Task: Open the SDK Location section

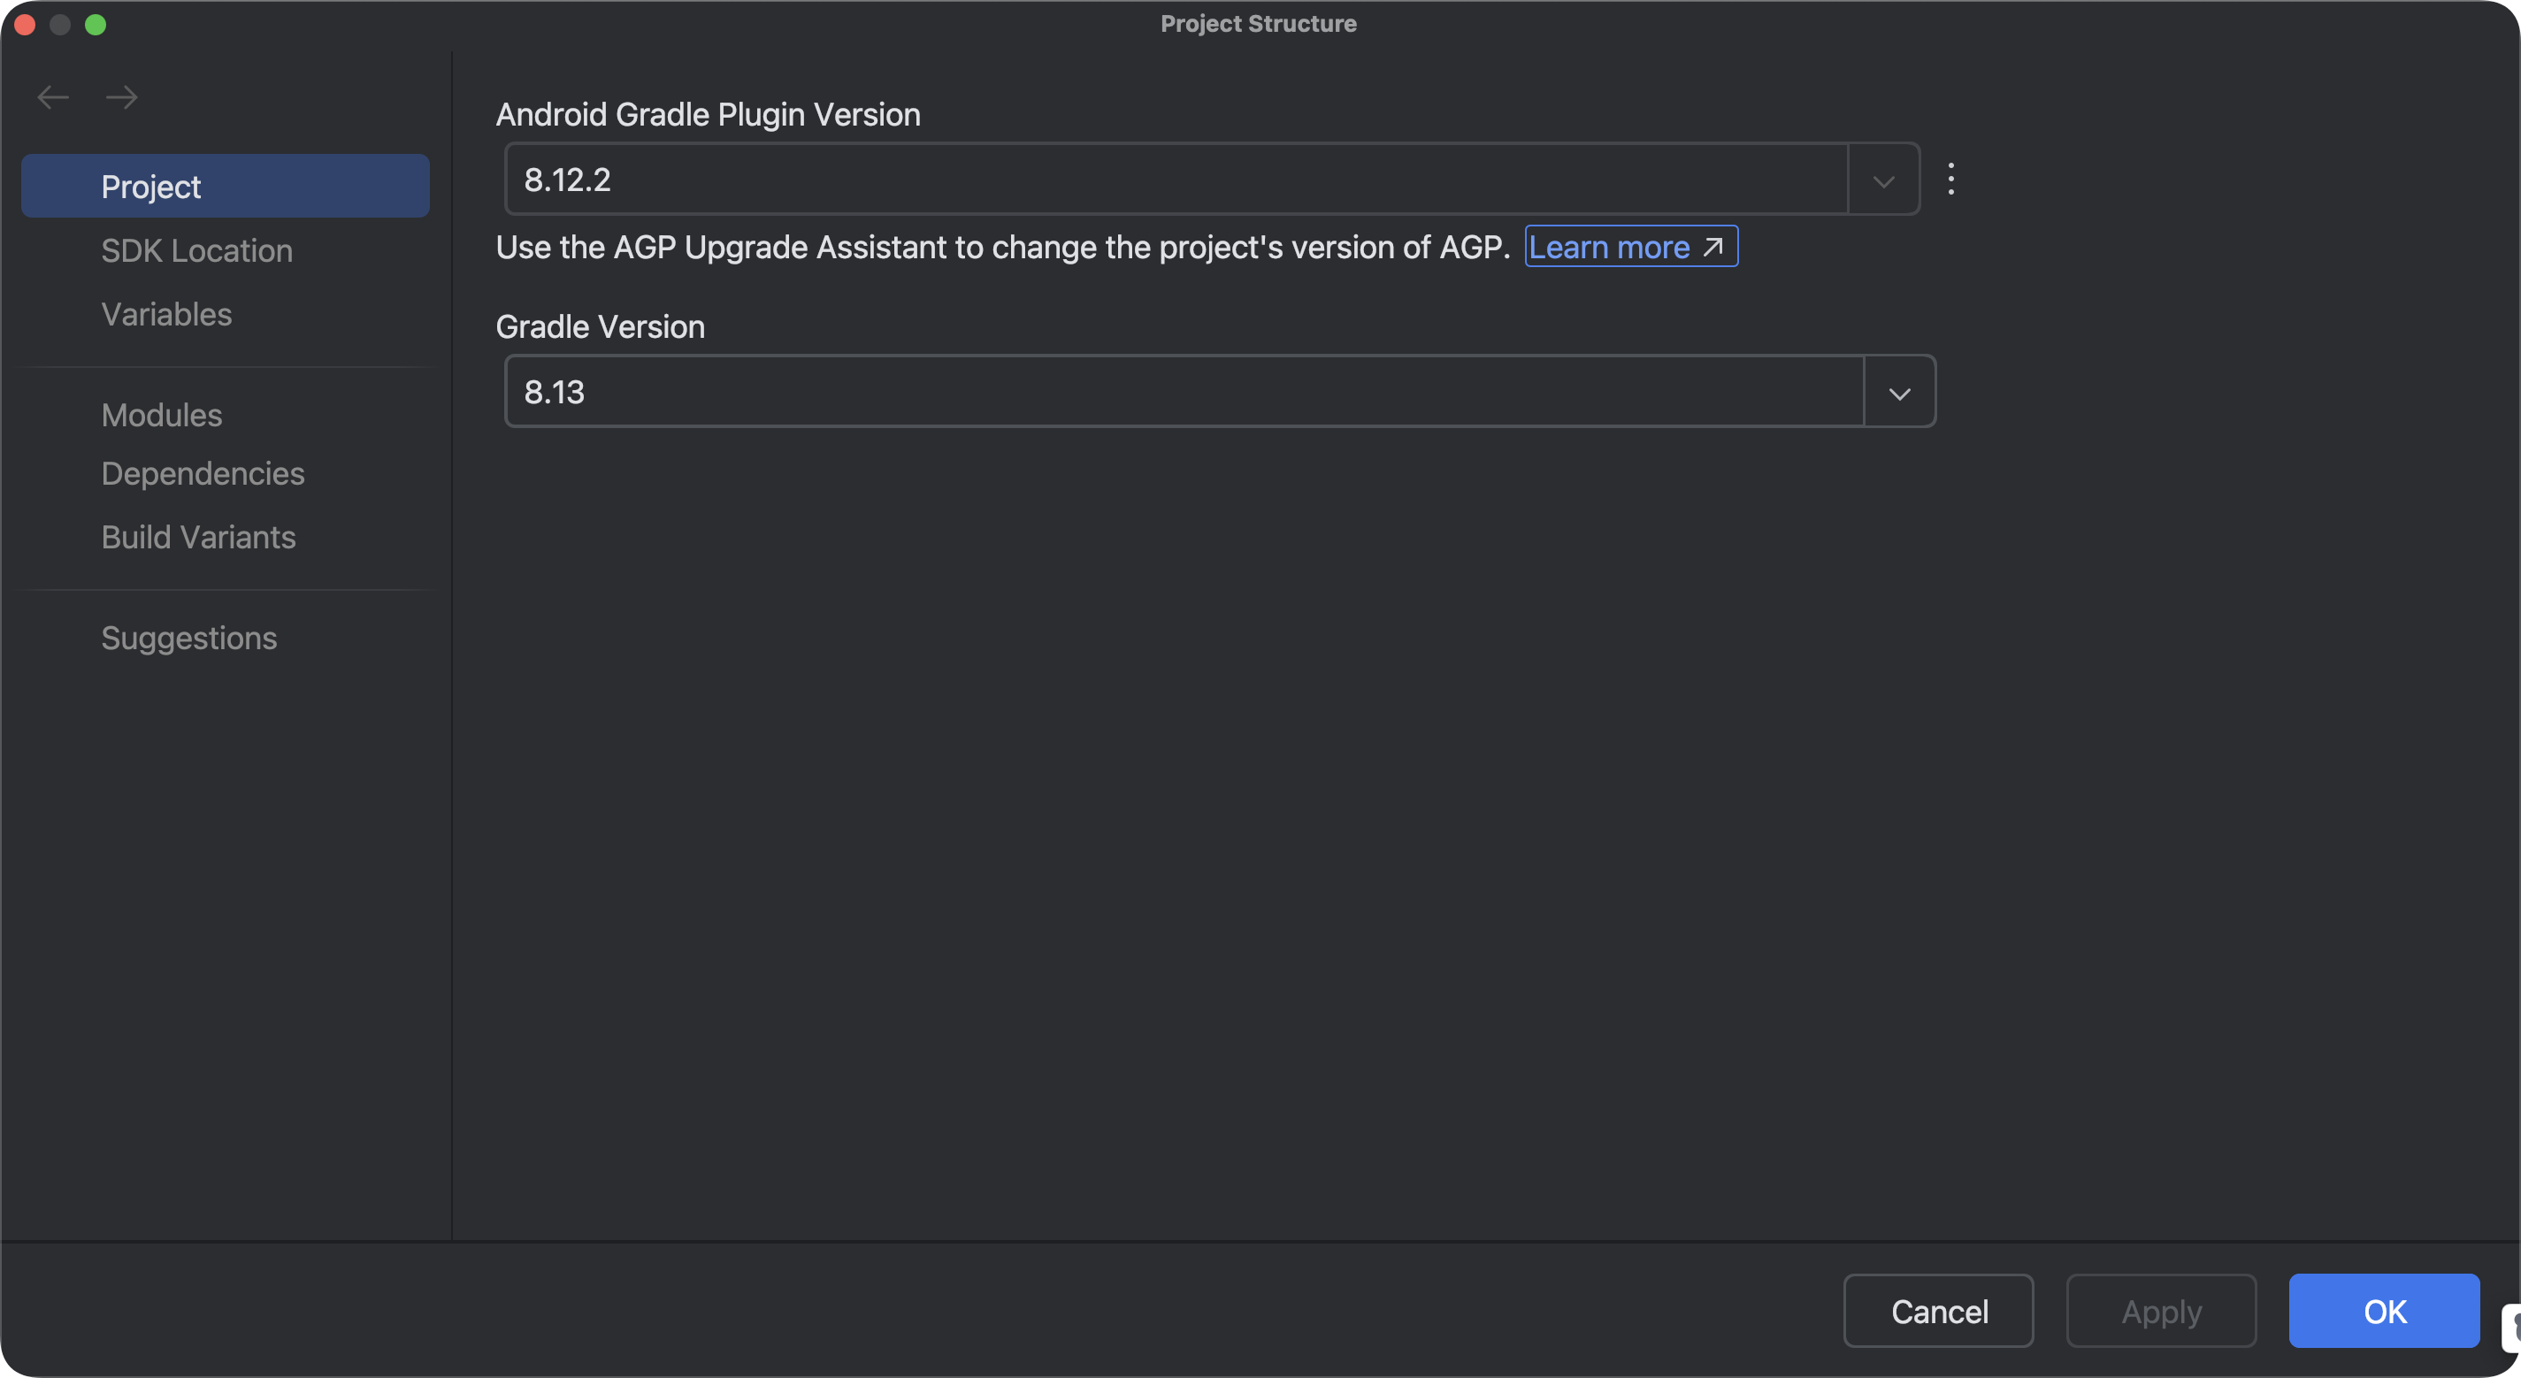Action: [x=196, y=250]
